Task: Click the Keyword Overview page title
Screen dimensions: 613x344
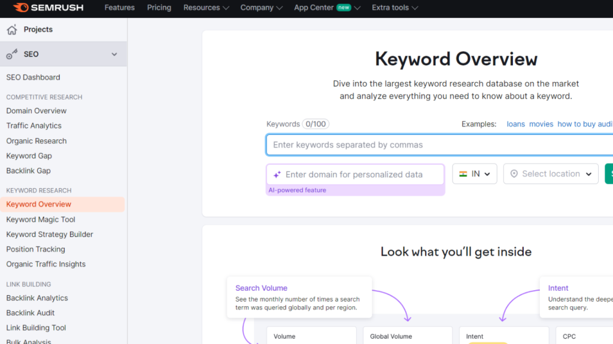Action: [x=456, y=59]
